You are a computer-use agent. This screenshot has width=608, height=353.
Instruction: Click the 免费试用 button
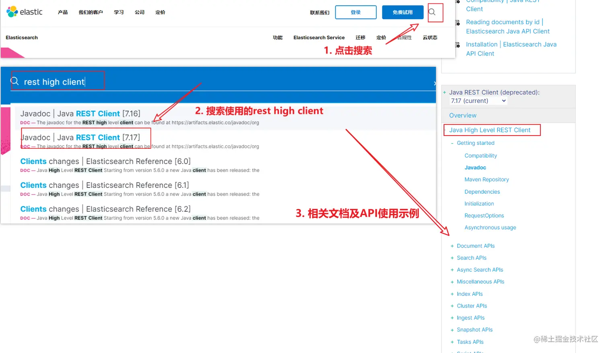(403, 12)
